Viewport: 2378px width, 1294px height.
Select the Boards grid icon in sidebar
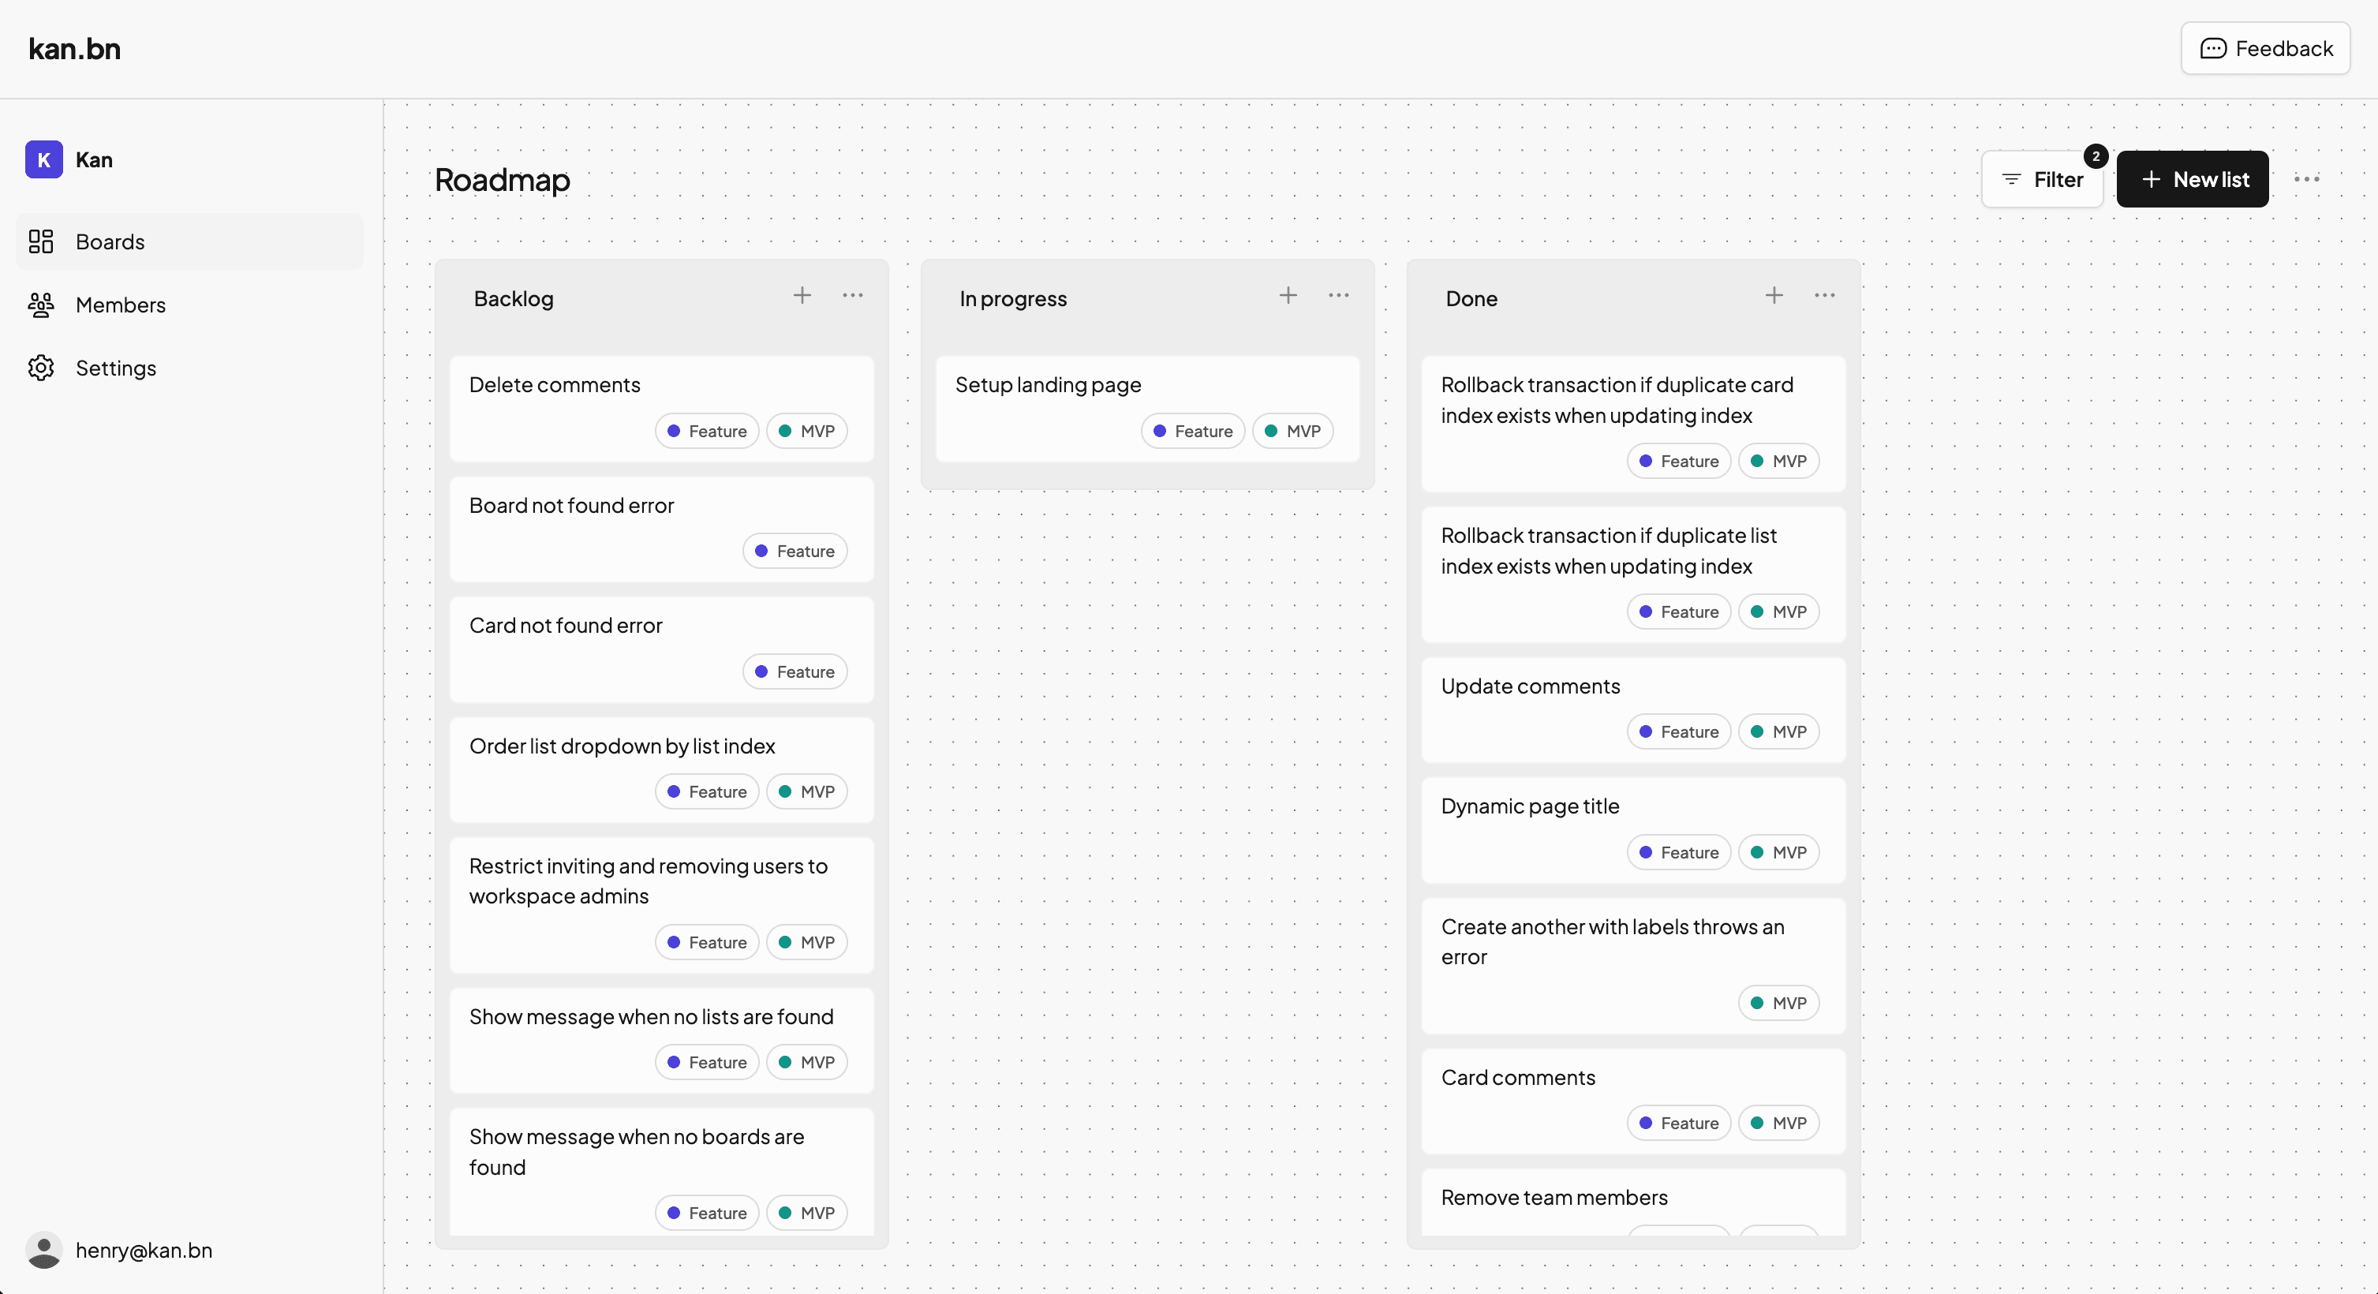[x=40, y=241]
